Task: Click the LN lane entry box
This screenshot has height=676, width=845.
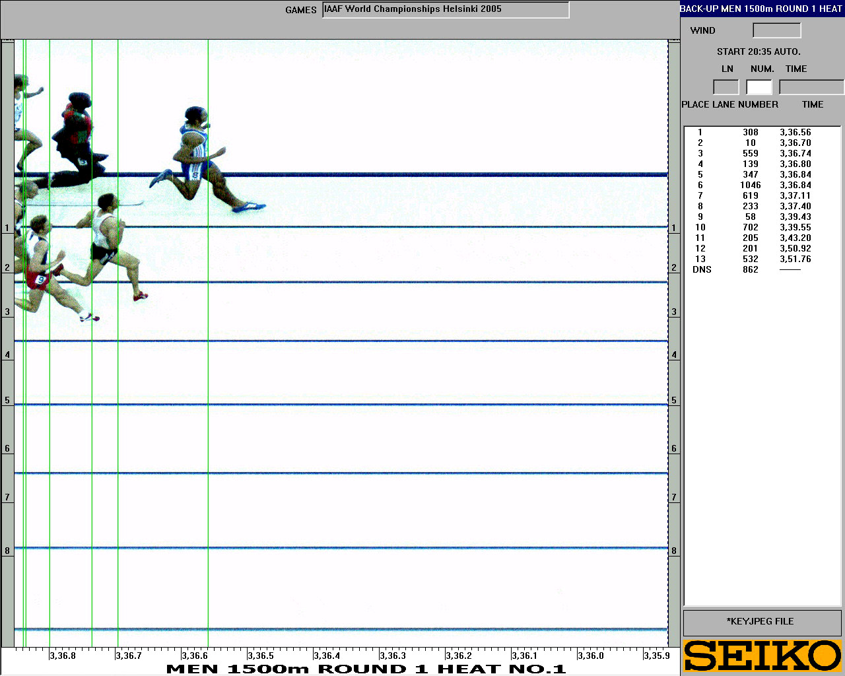Action: 726,87
